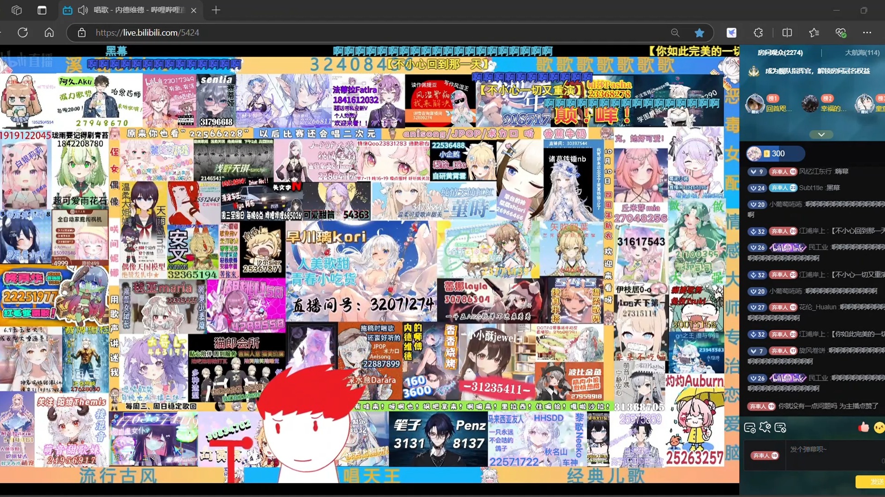Open the 成为舰队指挥官 banner link
This screenshot has width=885, height=497.
point(818,71)
